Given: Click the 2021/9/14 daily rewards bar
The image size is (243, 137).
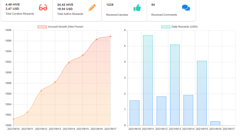Looking at the screenshot, I should click(188, 110).
